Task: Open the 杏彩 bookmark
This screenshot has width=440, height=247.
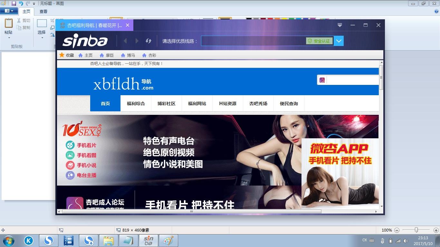Action: (x=149, y=55)
